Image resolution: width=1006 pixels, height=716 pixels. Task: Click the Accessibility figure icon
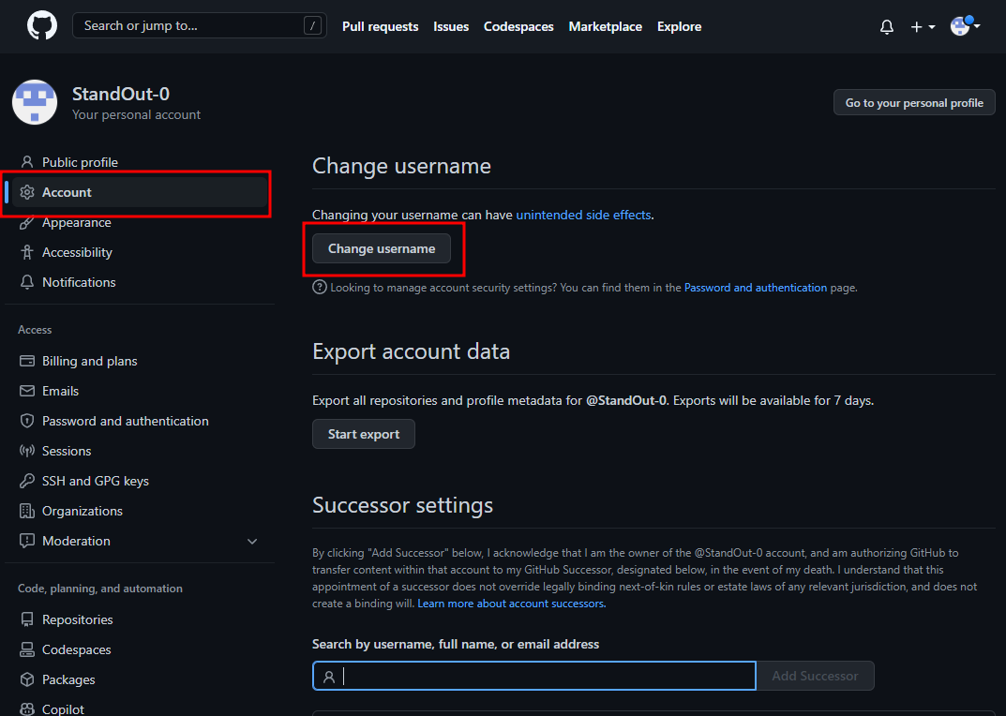(x=27, y=252)
